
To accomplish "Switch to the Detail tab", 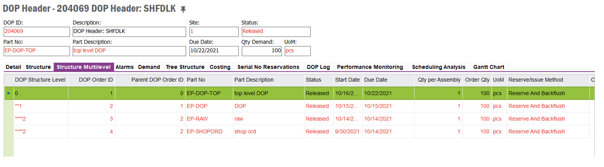I will click(x=13, y=67).
